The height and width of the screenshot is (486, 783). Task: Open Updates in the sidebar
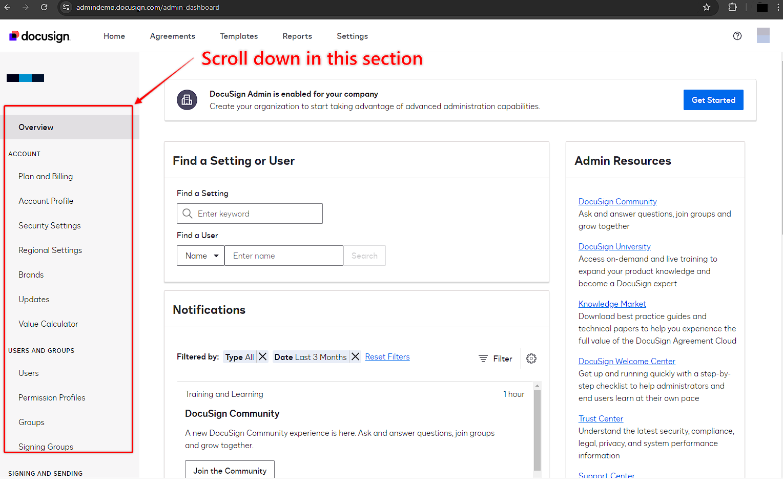34,299
